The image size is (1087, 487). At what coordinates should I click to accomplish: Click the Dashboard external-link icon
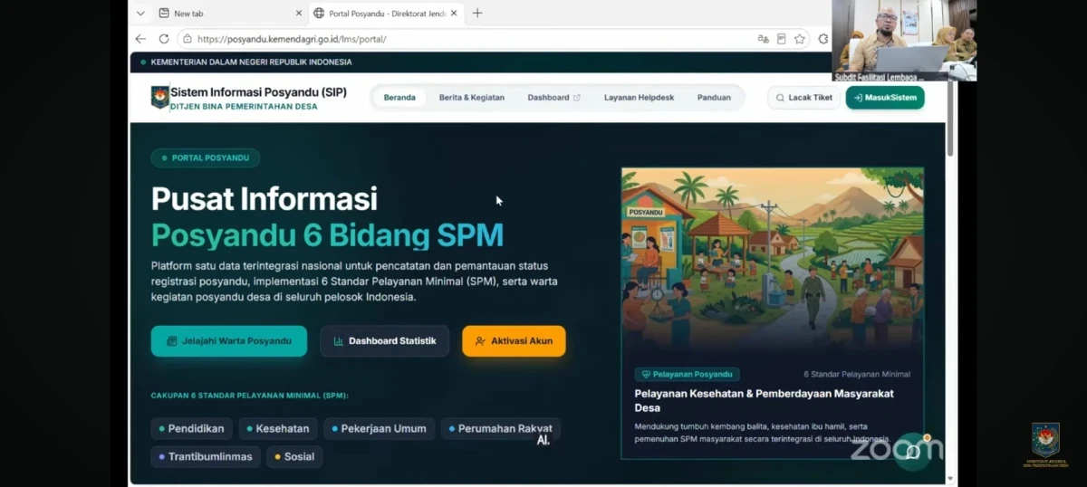click(x=577, y=98)
